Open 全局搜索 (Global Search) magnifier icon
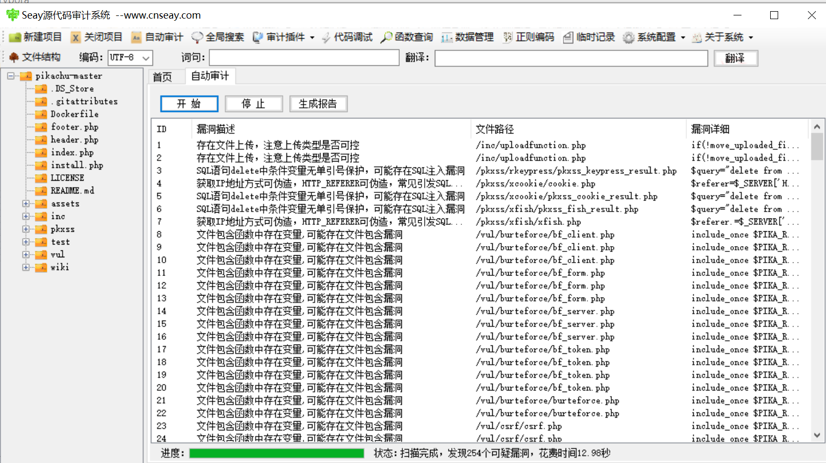This screenshot has height=463, width=826. pos(197,37)
